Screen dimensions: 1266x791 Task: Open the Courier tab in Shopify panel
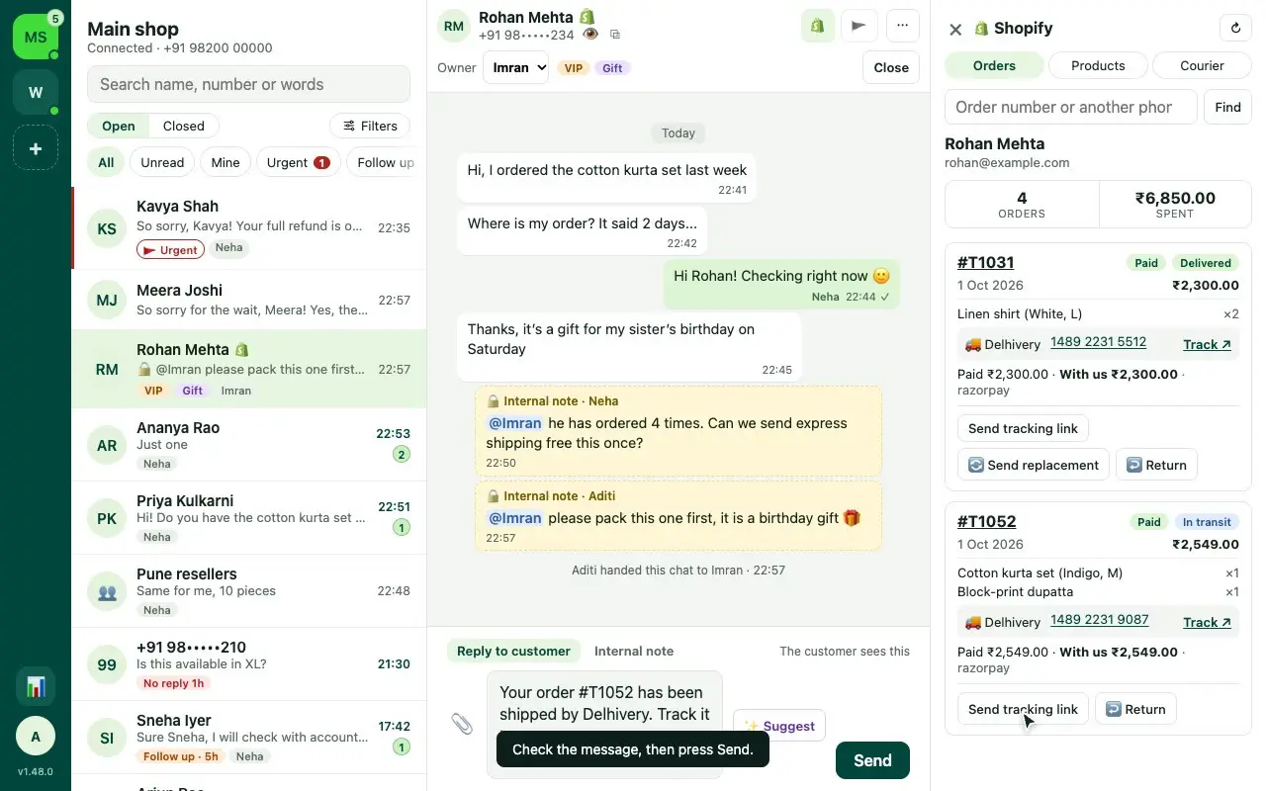1202,65
